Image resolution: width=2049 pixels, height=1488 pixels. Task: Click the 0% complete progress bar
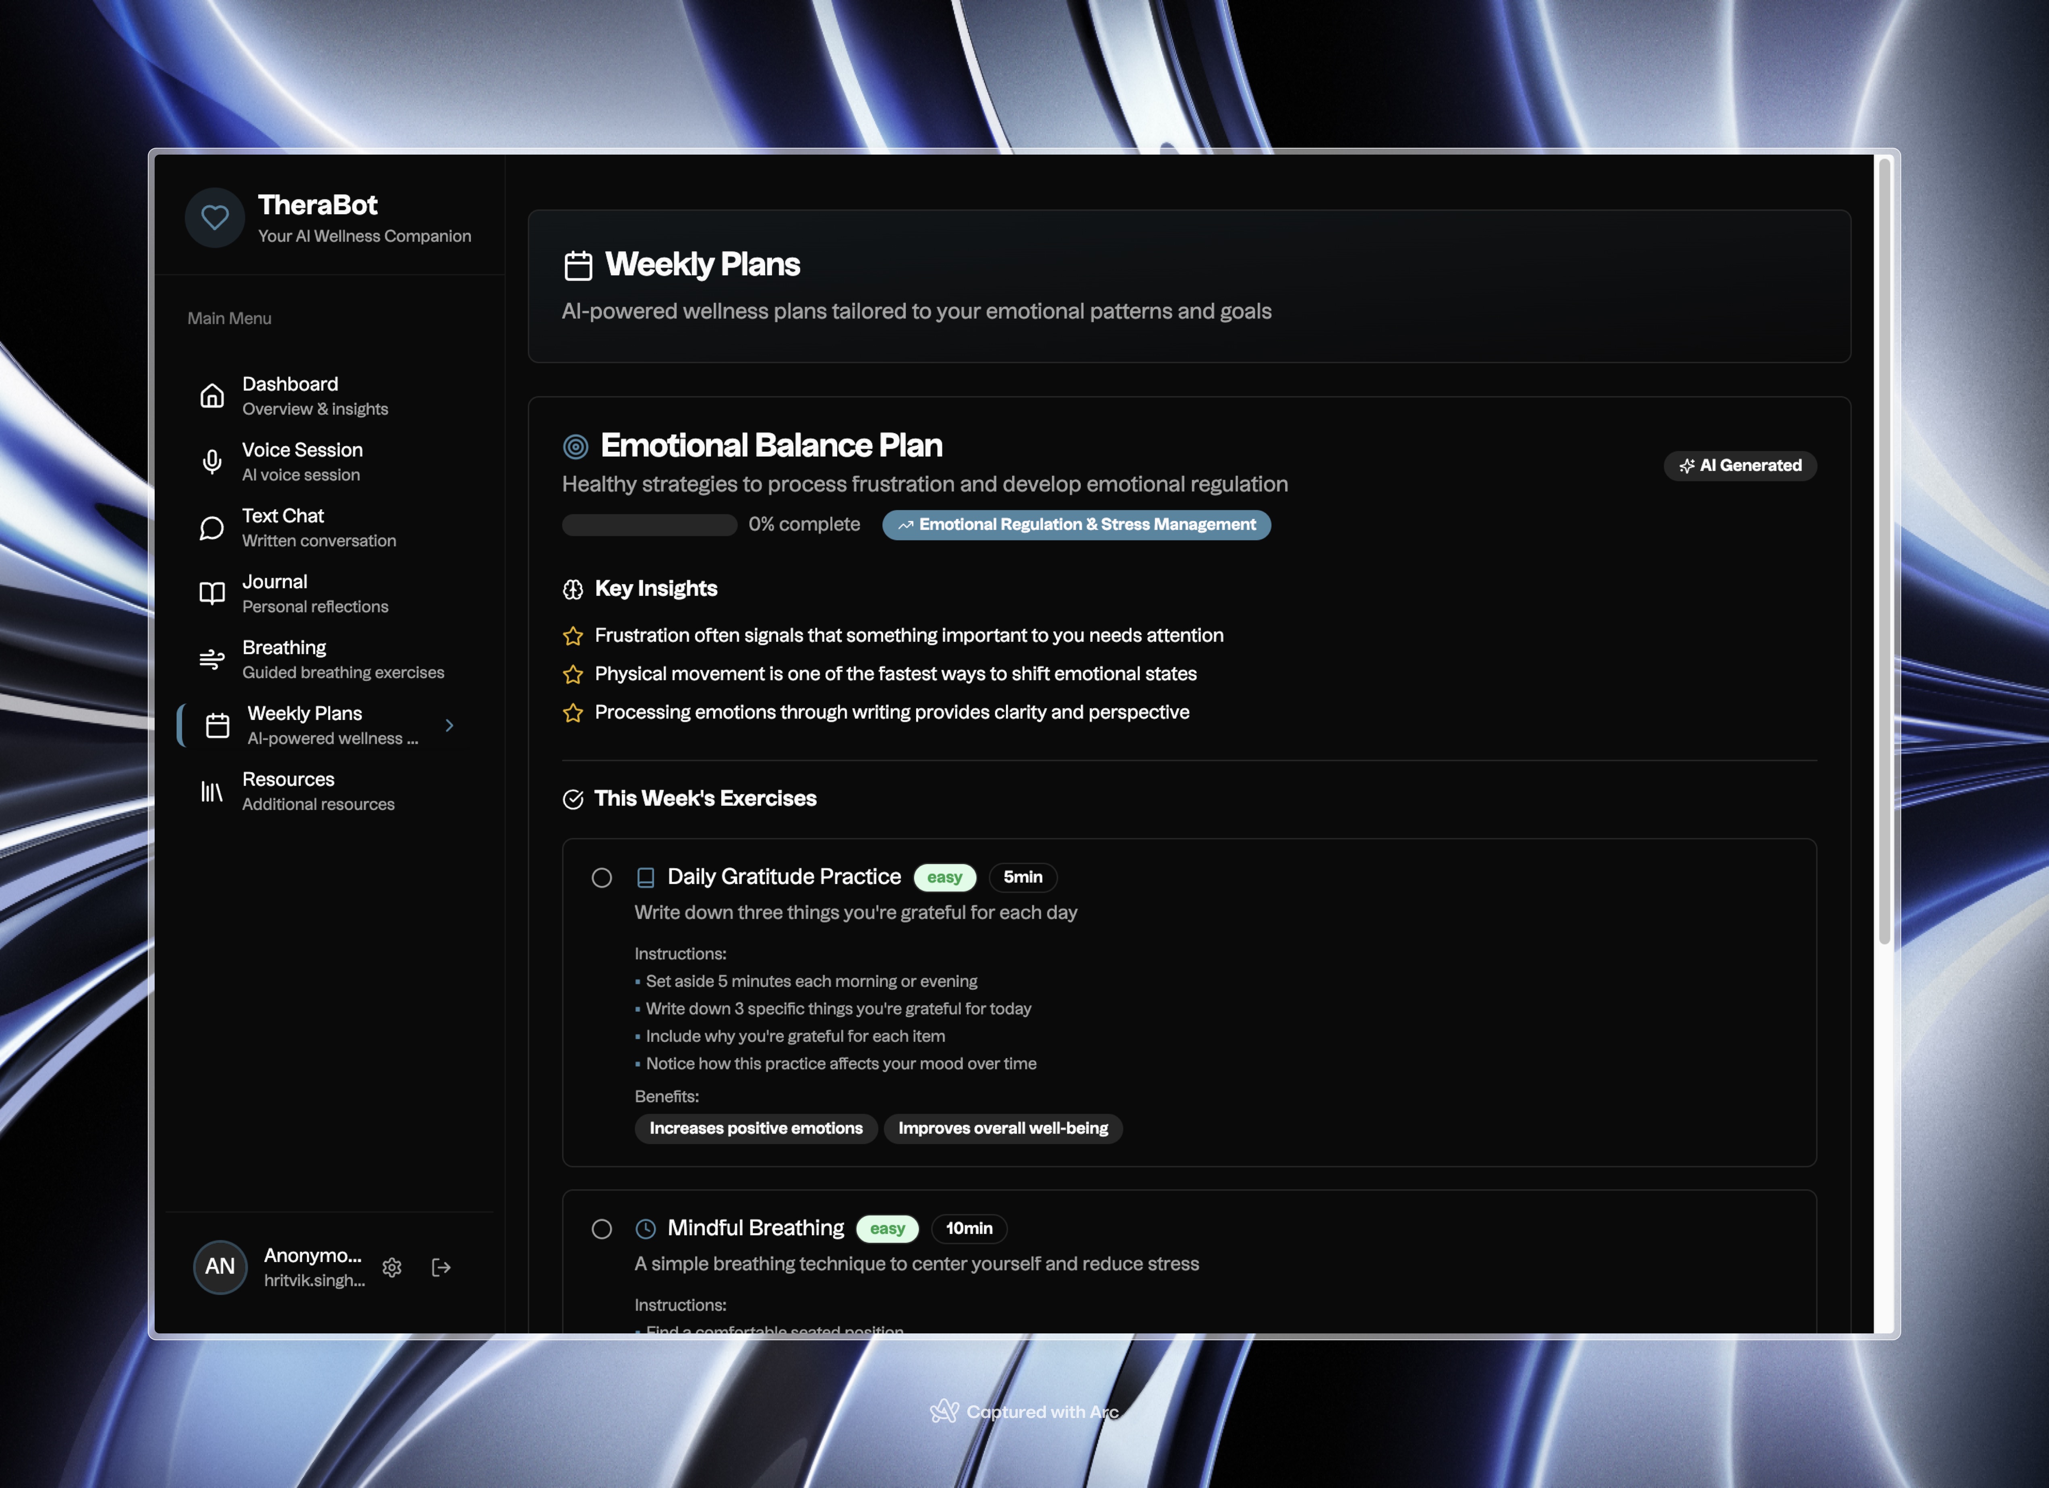pos(650,525)
